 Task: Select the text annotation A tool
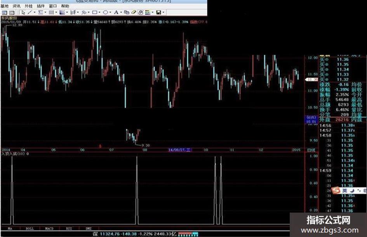116,12
